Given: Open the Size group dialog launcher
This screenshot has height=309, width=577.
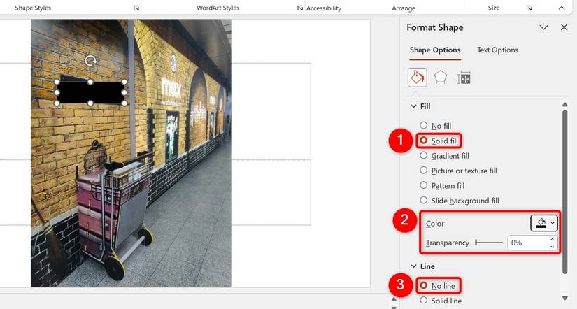Looking at the screenshot, I should tap(529, 8).
